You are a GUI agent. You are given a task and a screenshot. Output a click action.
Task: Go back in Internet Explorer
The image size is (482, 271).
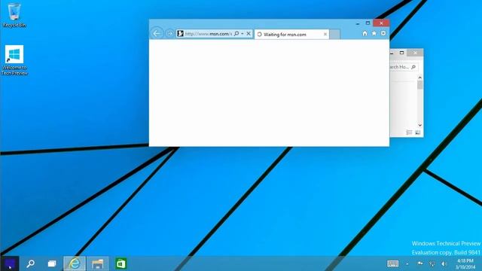pyautogui.click(x=157, y=33)
